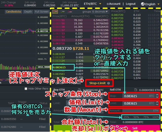
Task: Click the 24h Volume 11,666.23 BTC value
Action: (70, 5)
